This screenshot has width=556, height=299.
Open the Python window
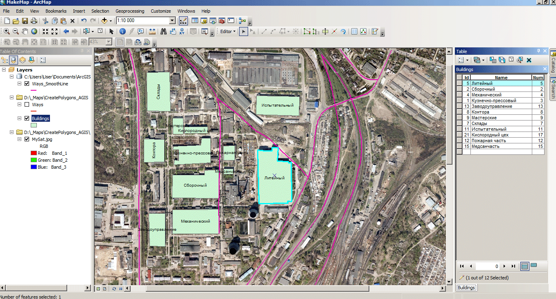click(231, 20)
